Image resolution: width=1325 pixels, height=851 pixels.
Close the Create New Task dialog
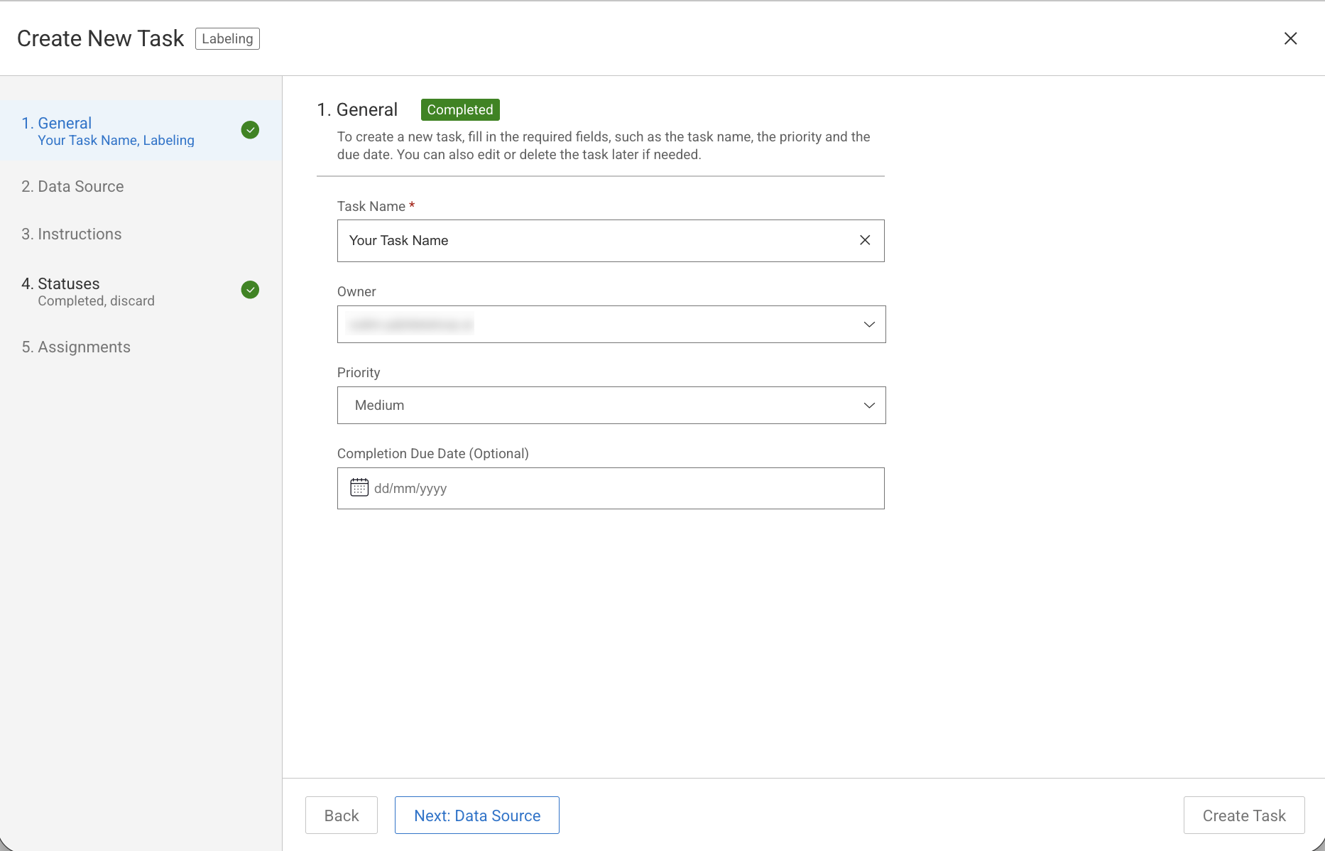1290,38
